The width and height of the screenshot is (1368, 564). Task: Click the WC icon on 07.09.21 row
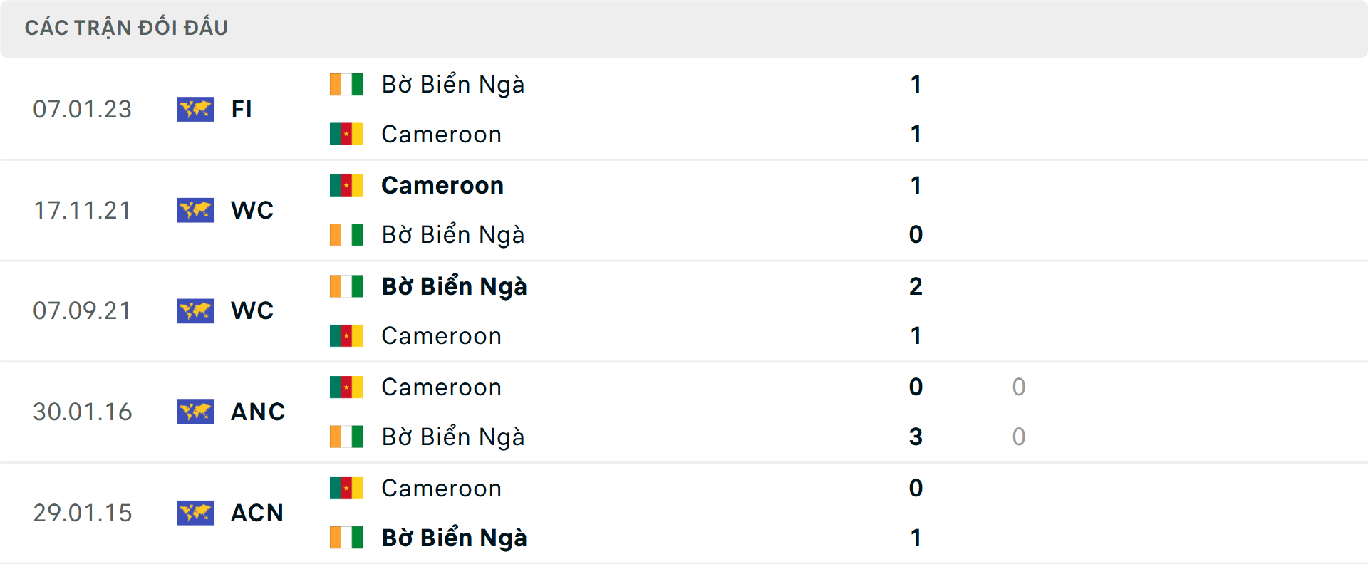(x=196, y=311)
